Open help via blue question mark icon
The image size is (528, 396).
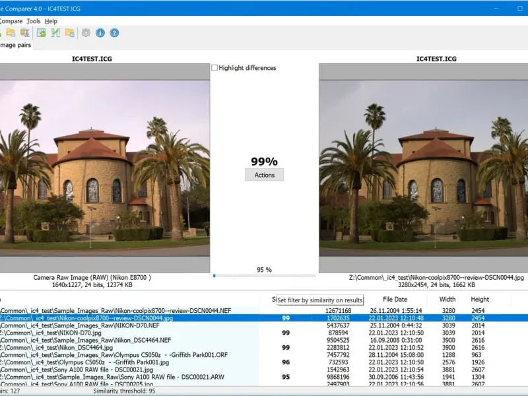click(114, 33)
